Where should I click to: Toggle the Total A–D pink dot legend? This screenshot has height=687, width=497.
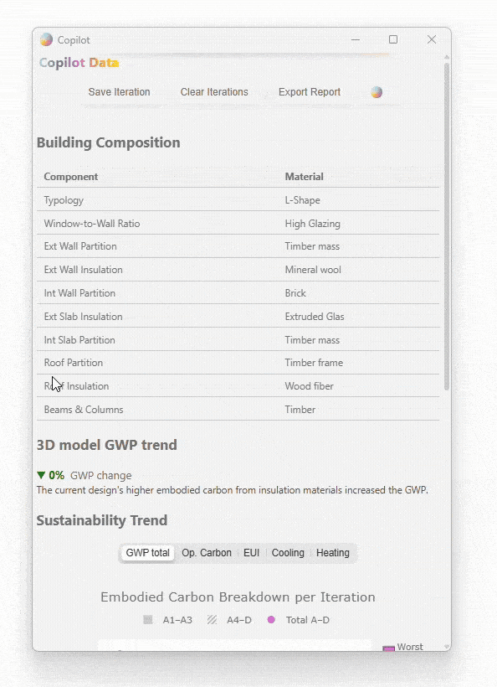271,619
